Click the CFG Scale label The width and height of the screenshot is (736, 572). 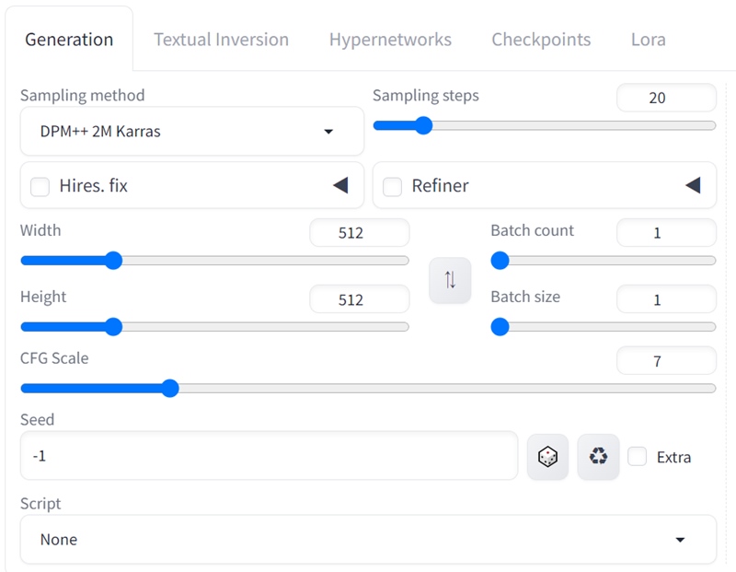54,358
